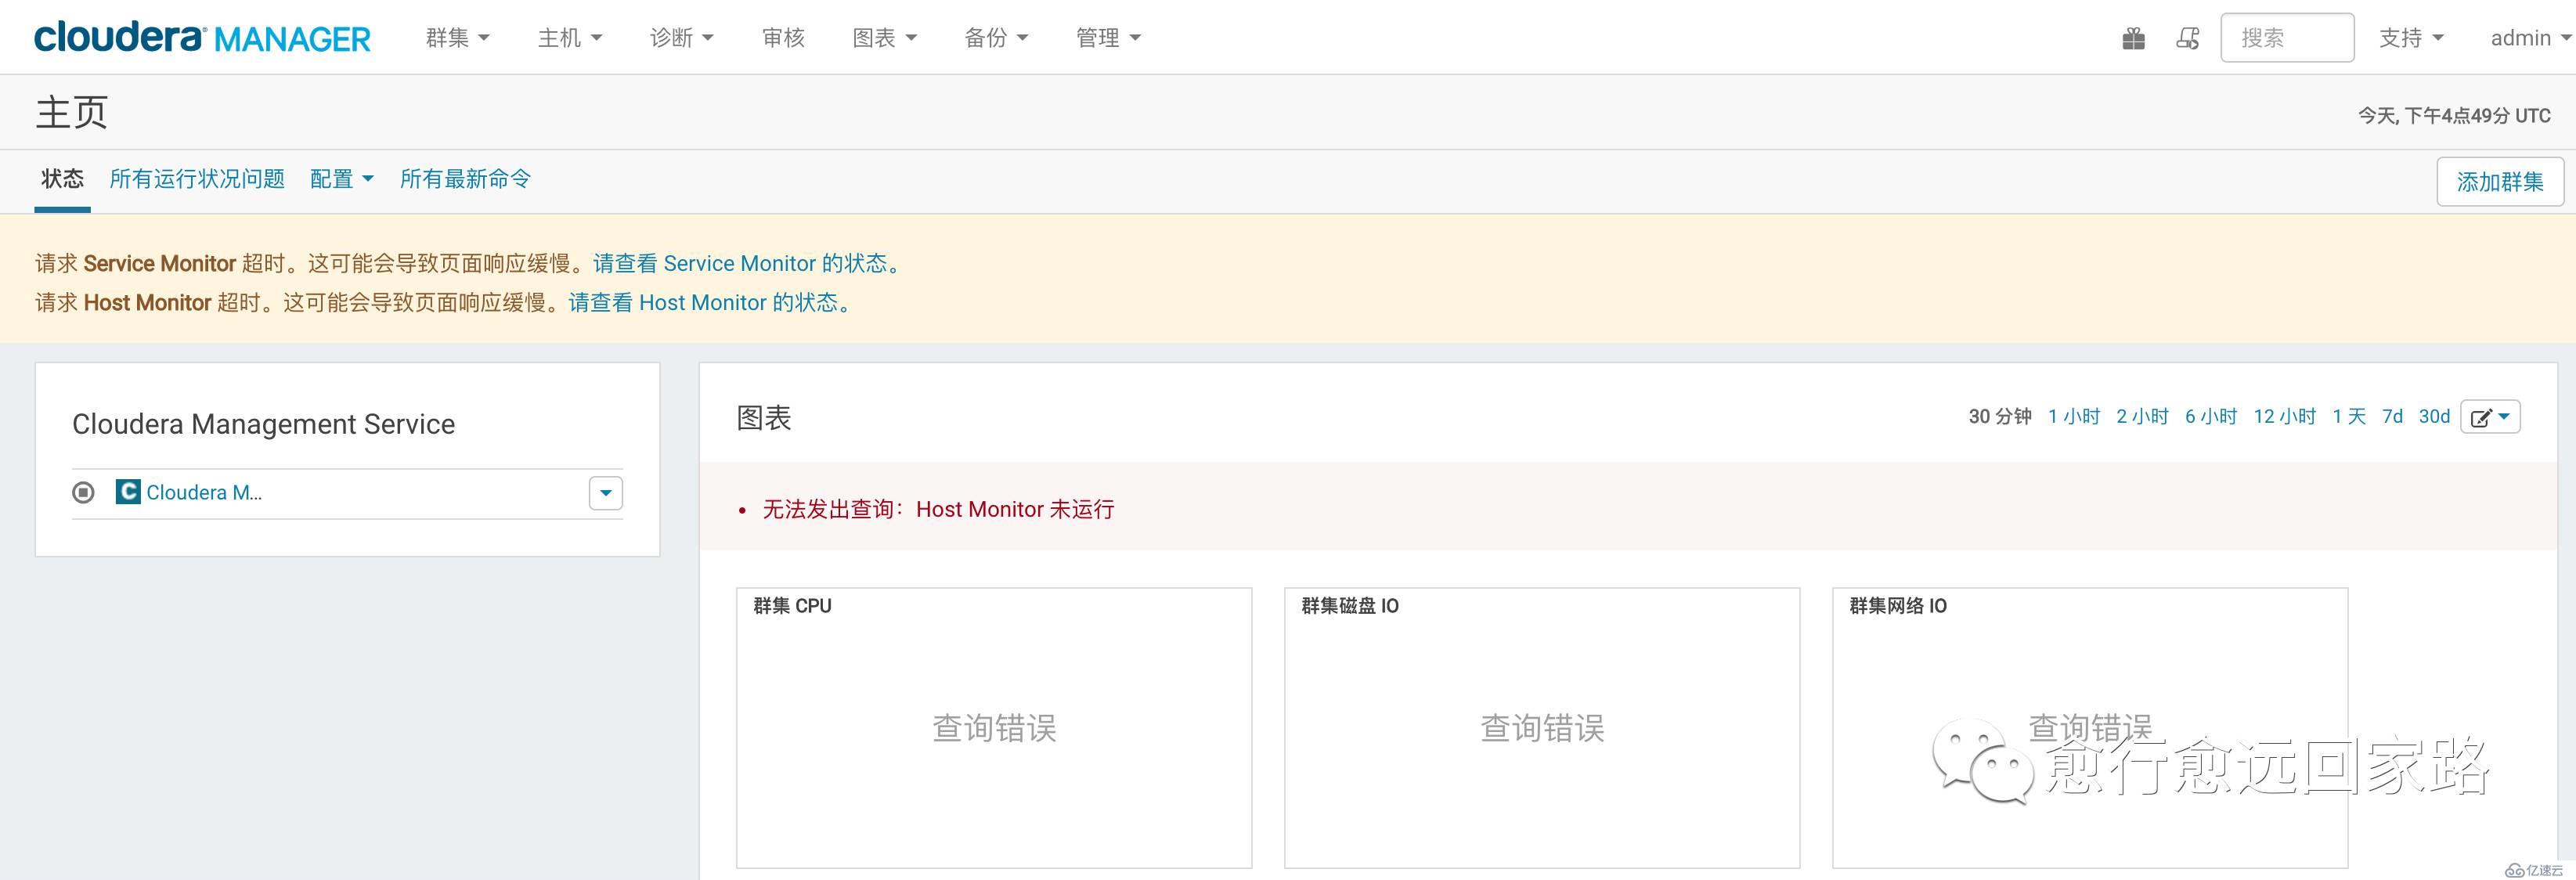The height and width of the screenshot is (880, 2576).
Task: Select the 2 小时 time range
Action: [x=2142, y=416]
